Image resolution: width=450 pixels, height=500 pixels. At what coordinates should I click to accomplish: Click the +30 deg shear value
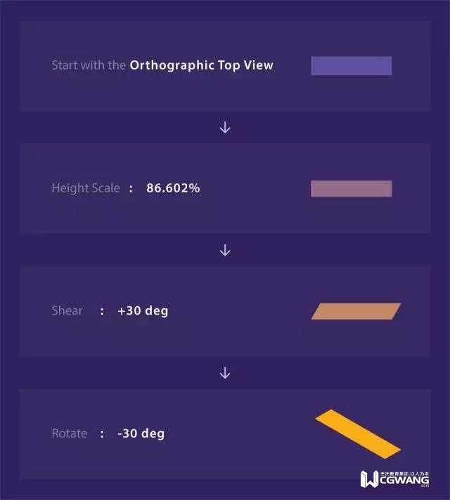click(143, 310)
